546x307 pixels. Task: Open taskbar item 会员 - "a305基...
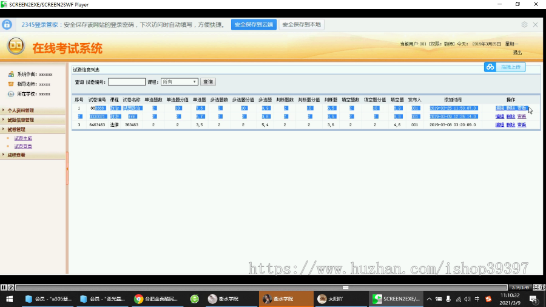click(x=48, y=299)
